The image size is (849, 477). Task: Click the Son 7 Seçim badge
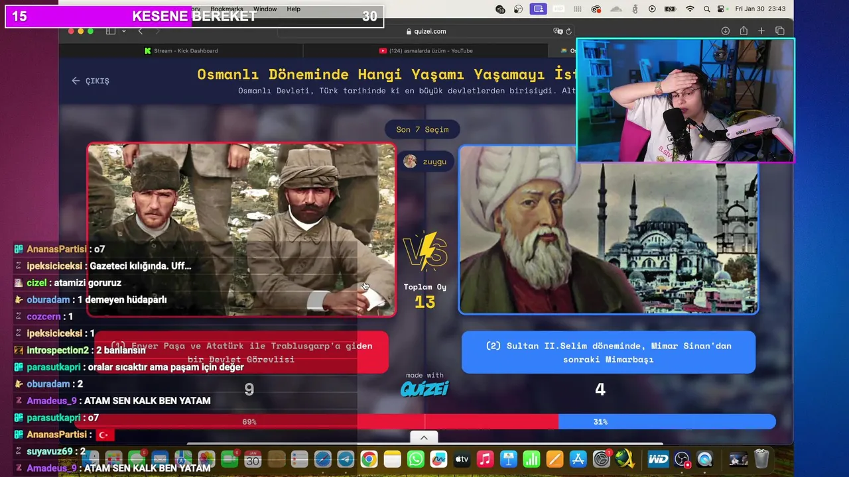[x=423, y=129]
